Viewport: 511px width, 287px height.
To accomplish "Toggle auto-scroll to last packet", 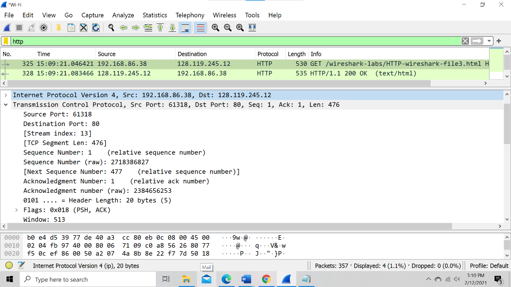I will (x=185, y=27).
